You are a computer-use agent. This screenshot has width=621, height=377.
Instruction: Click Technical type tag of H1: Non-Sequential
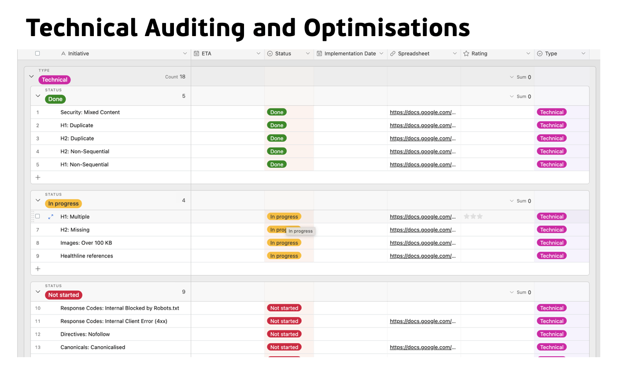click(551, 164)
